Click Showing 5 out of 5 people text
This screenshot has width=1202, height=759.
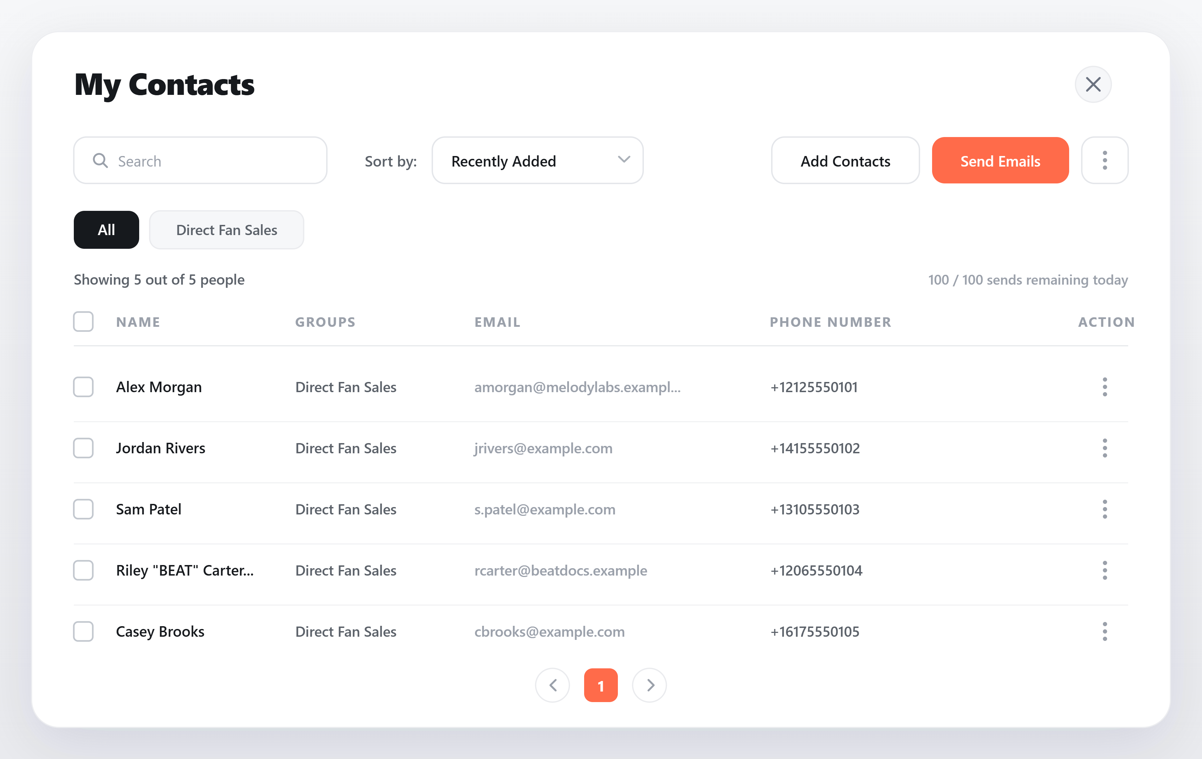click(159, 280)
